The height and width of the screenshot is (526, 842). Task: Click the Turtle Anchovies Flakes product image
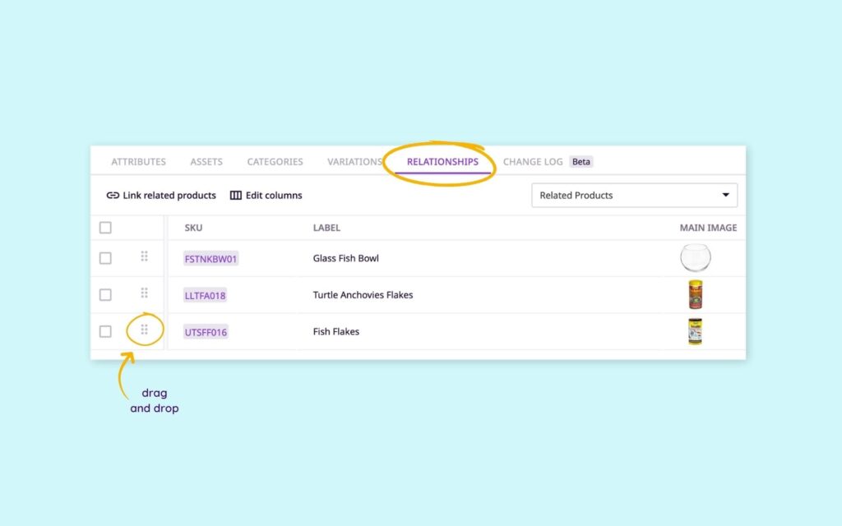[695, 294]
